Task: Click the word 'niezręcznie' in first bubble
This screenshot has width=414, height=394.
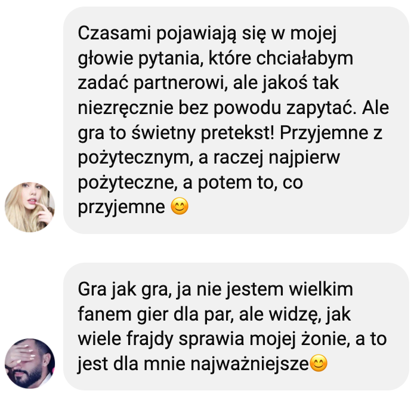Action: click(x=125, y=108)
